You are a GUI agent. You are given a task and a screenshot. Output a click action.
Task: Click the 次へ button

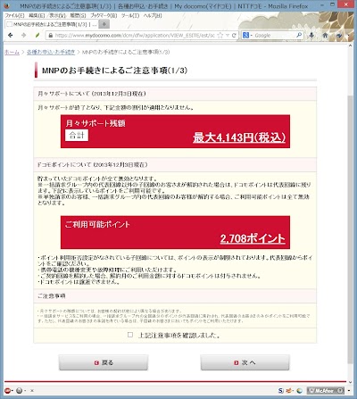click(x=245, y=362)
